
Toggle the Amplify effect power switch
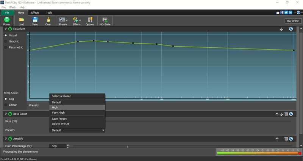pos(10,139)
